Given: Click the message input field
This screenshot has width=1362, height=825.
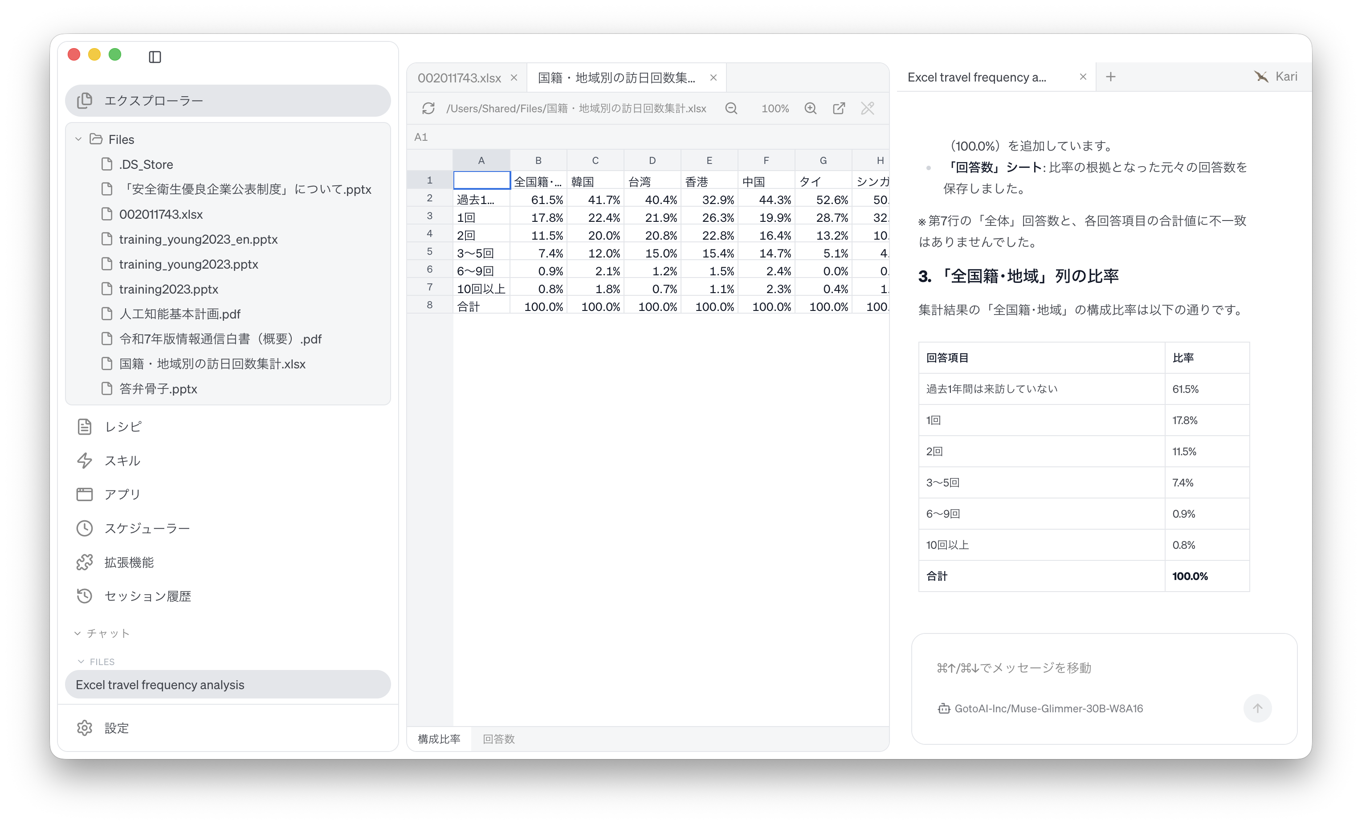Looking at the screenshot, I should point(1103,668).
